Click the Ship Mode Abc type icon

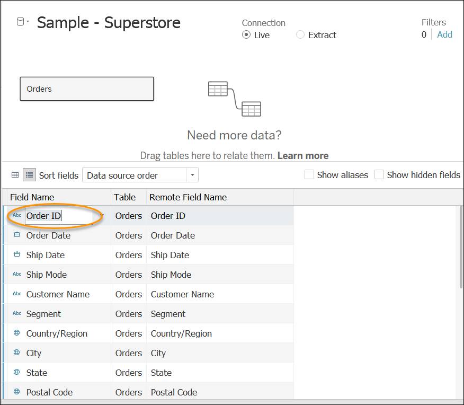(x=17, y=274)
